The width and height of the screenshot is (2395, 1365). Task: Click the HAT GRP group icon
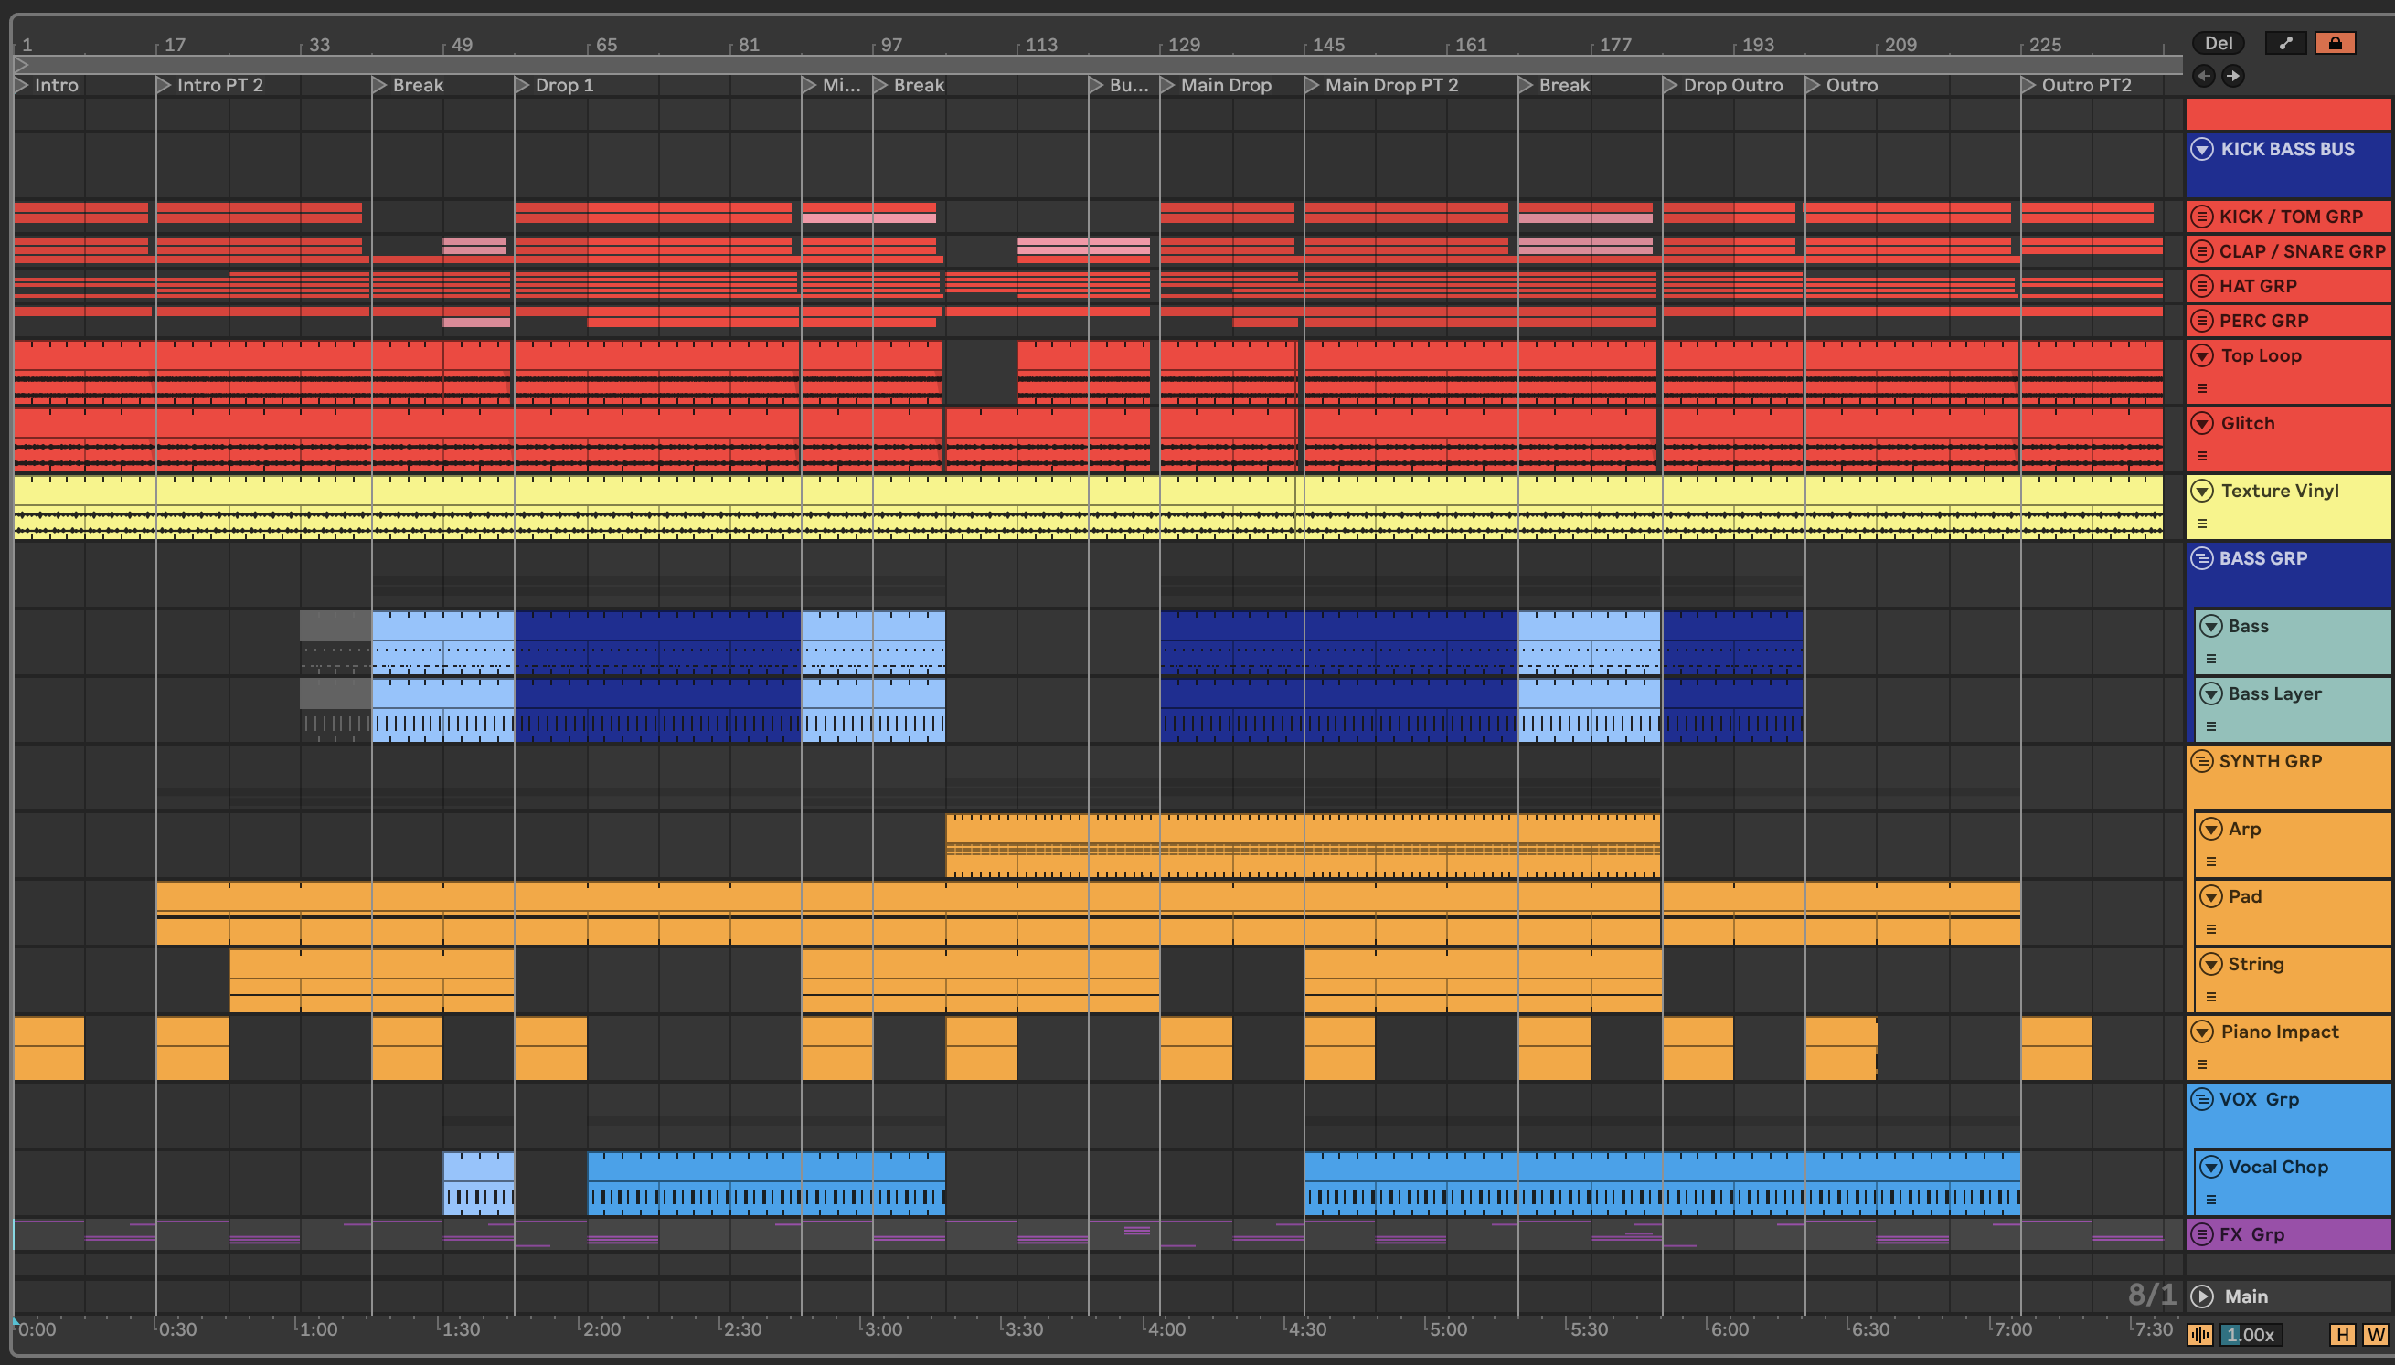2202,286
